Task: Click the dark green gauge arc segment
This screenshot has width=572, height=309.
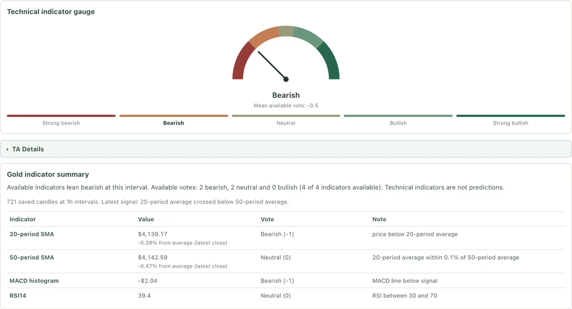Action: (x=330, y=62)
